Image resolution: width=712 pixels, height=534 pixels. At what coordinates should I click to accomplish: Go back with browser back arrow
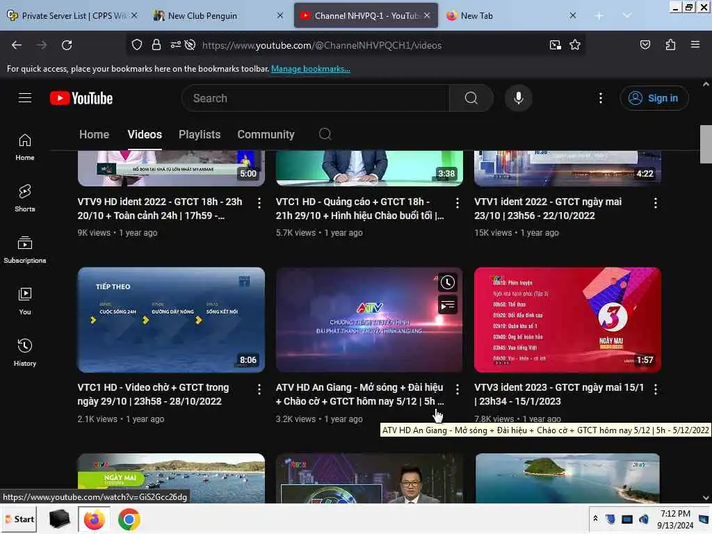(x=17, y=45)
